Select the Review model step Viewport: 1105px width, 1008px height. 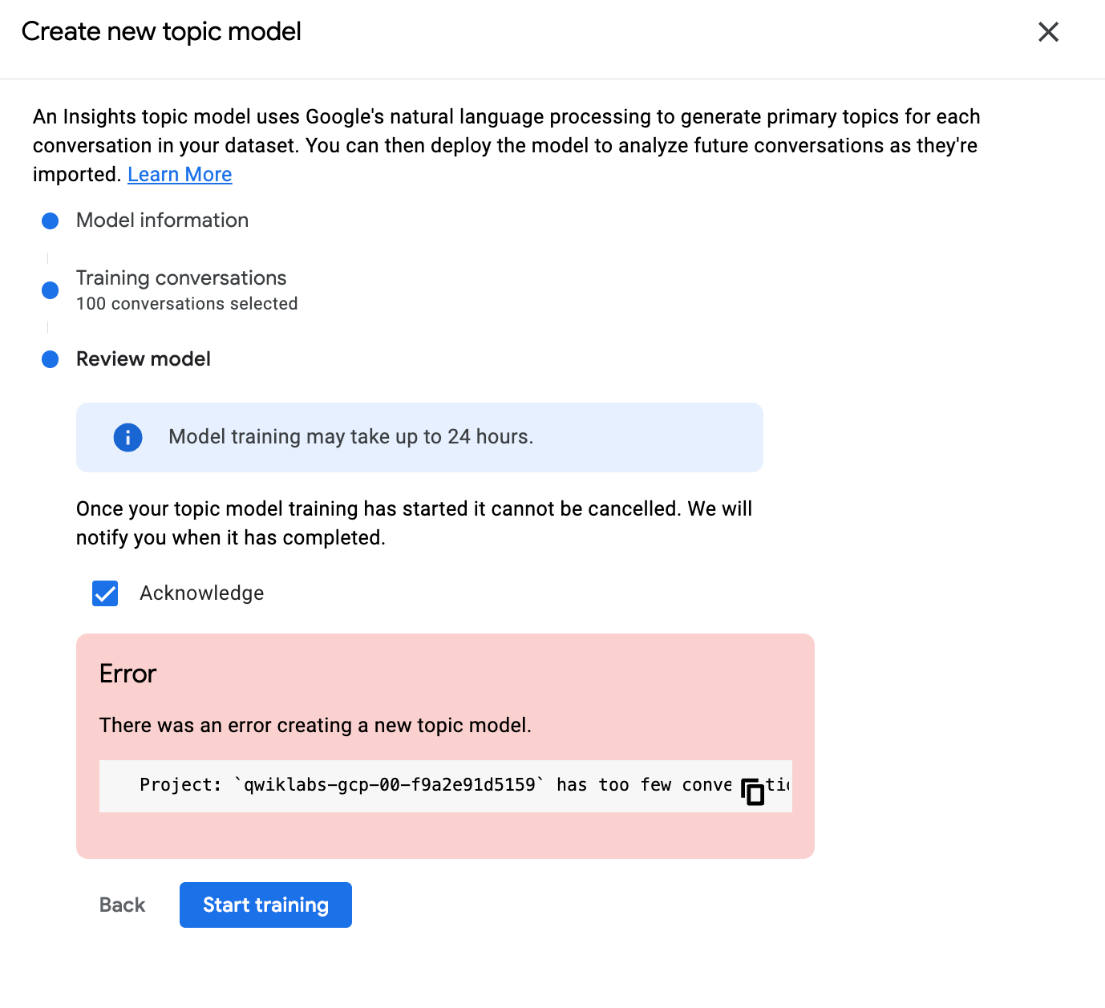[144, 359]
